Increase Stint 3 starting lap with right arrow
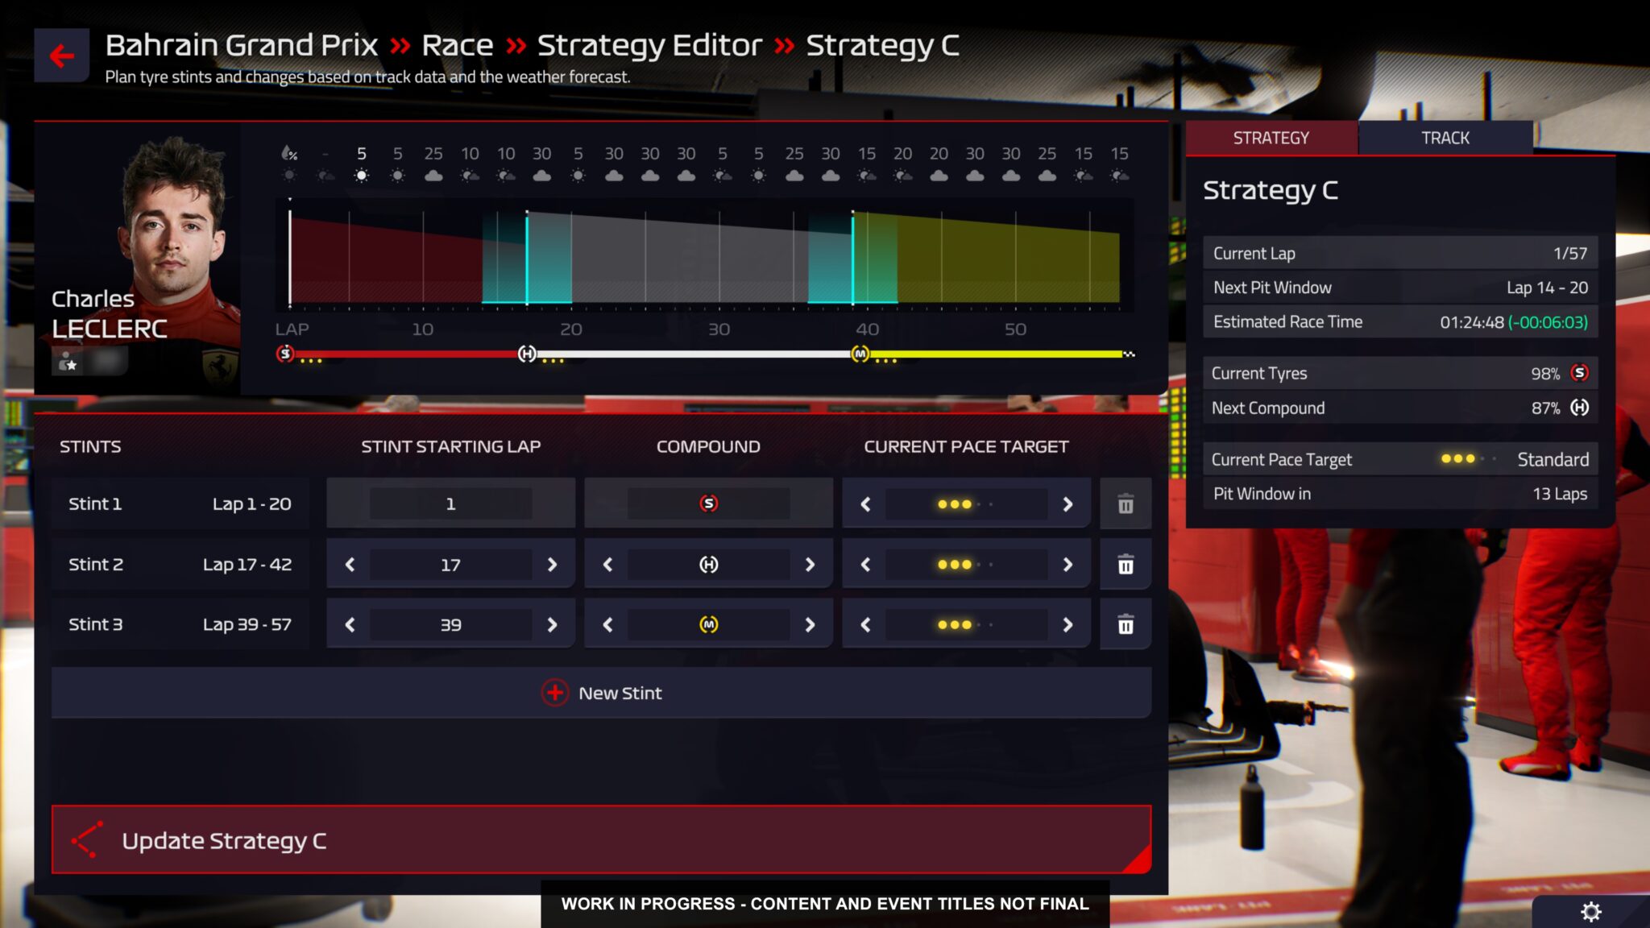This screenshot has height=928, width=1650. point(552,624)
